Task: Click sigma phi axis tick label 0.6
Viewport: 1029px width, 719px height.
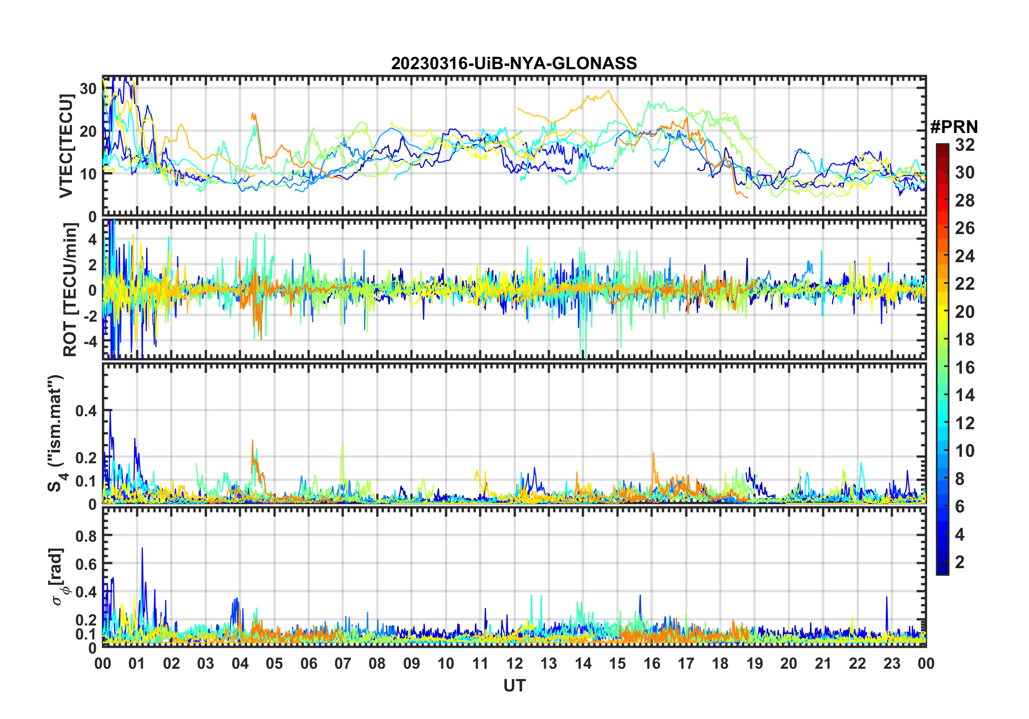Action: pyautogui.click(x=86, y=564)
